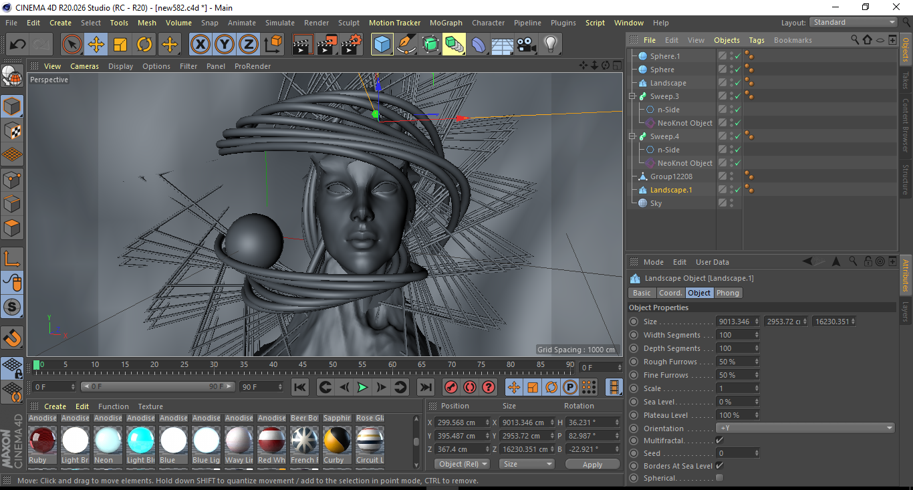The width and height of the screenshot is (913, 490).
Task: Click the Undo arrow icon
Action: 17,45
